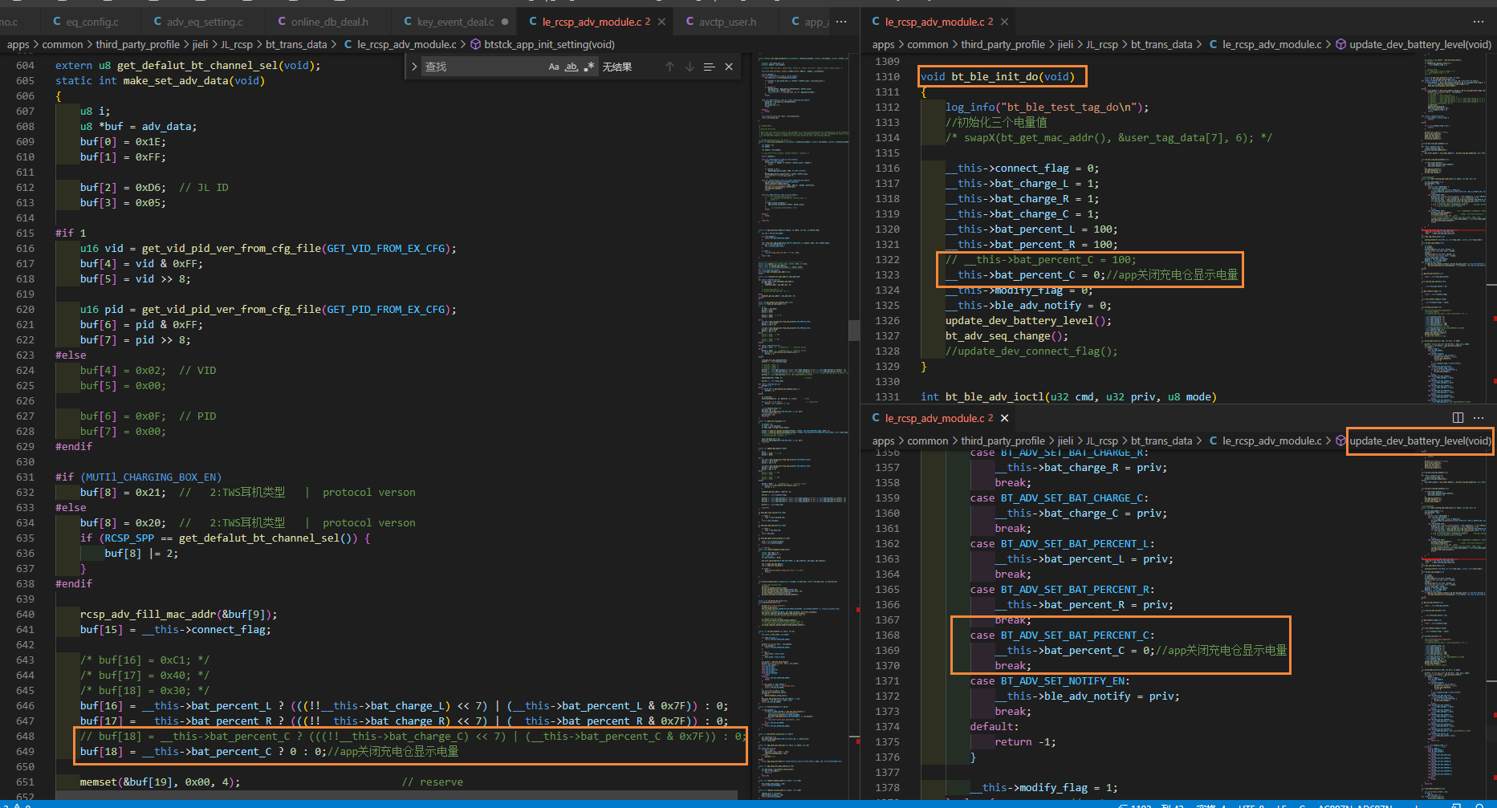Close the find widget
This screenshot has height=808, width=1497.
click(x=729, y=67)
